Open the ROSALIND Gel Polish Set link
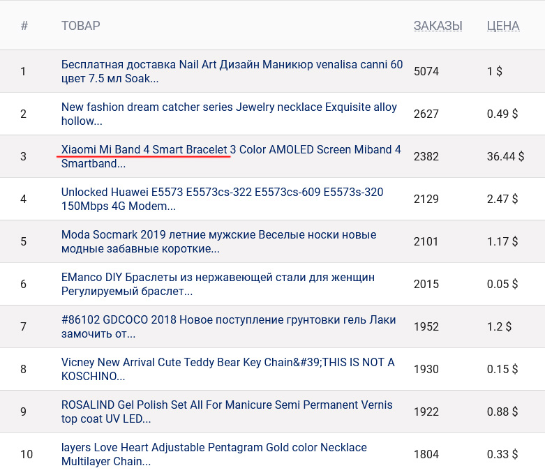Image resolution: width=545 pixels, height=475 pixels. click(227, 405)
